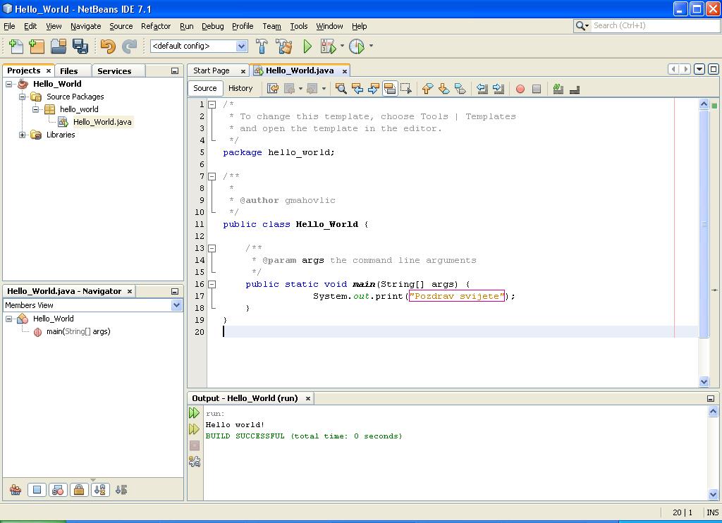The width and height of the screenshot is (722, 523).
Task: Switch to the Services tab
Action: (114, 70)
